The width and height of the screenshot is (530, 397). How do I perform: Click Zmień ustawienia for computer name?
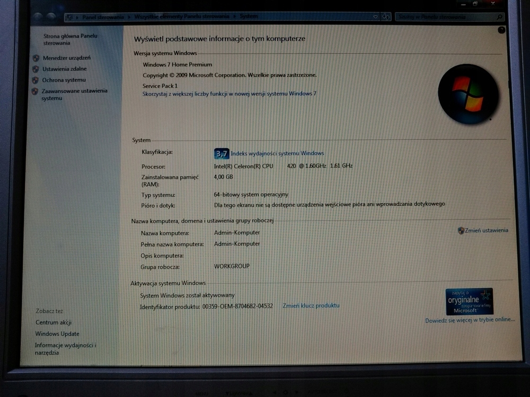click(486, 230)
